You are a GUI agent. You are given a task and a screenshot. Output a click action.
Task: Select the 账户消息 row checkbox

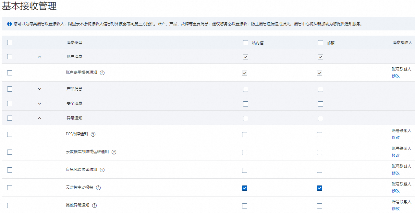pyautogui.click(x=10, y=57)
